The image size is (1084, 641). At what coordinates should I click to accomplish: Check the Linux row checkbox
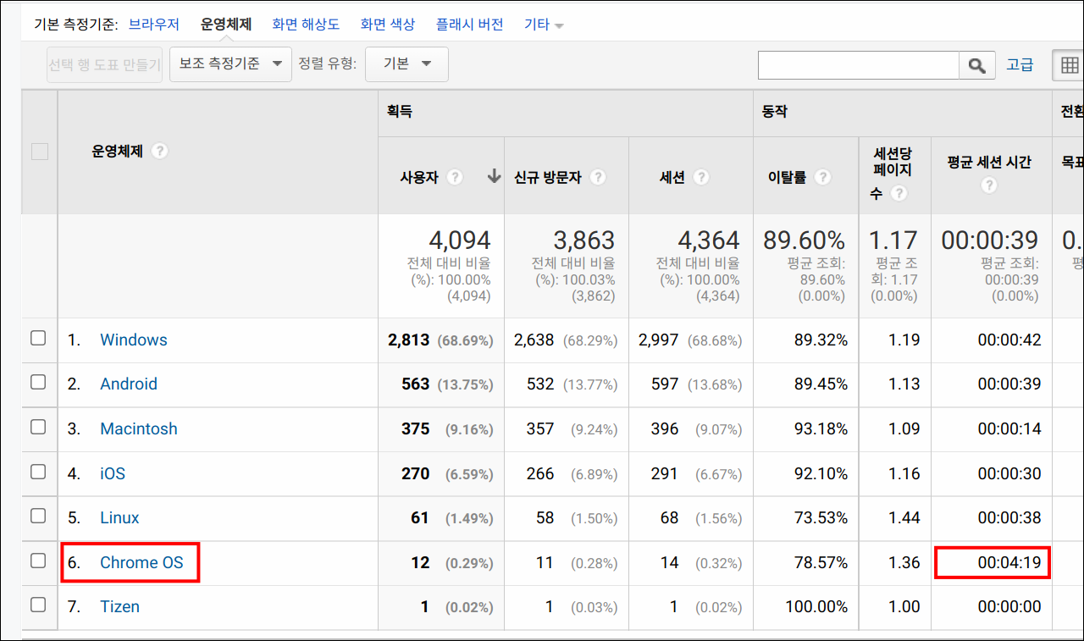[38, 516]
